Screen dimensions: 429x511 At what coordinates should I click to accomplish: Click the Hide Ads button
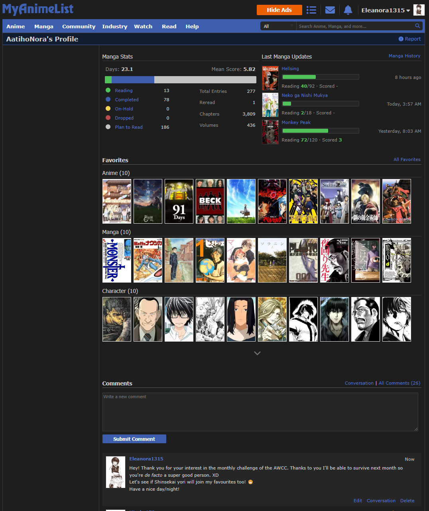279,10
